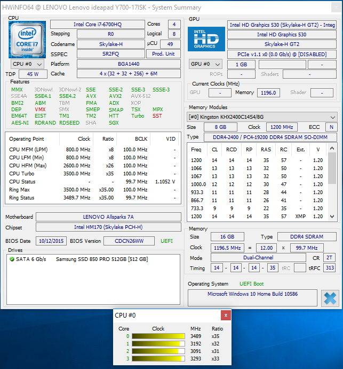
Task: Click the SGX feature label
Action: [114, 122]
